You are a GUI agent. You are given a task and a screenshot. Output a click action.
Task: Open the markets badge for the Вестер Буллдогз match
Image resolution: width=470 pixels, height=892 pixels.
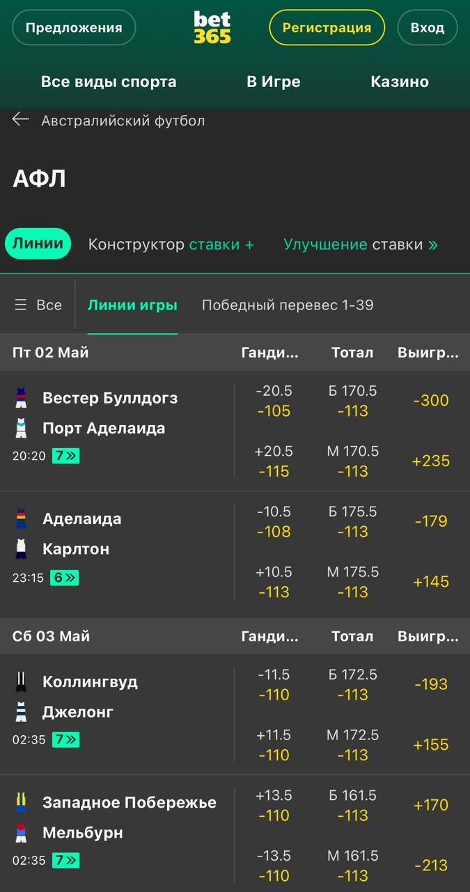click(65, 456)
